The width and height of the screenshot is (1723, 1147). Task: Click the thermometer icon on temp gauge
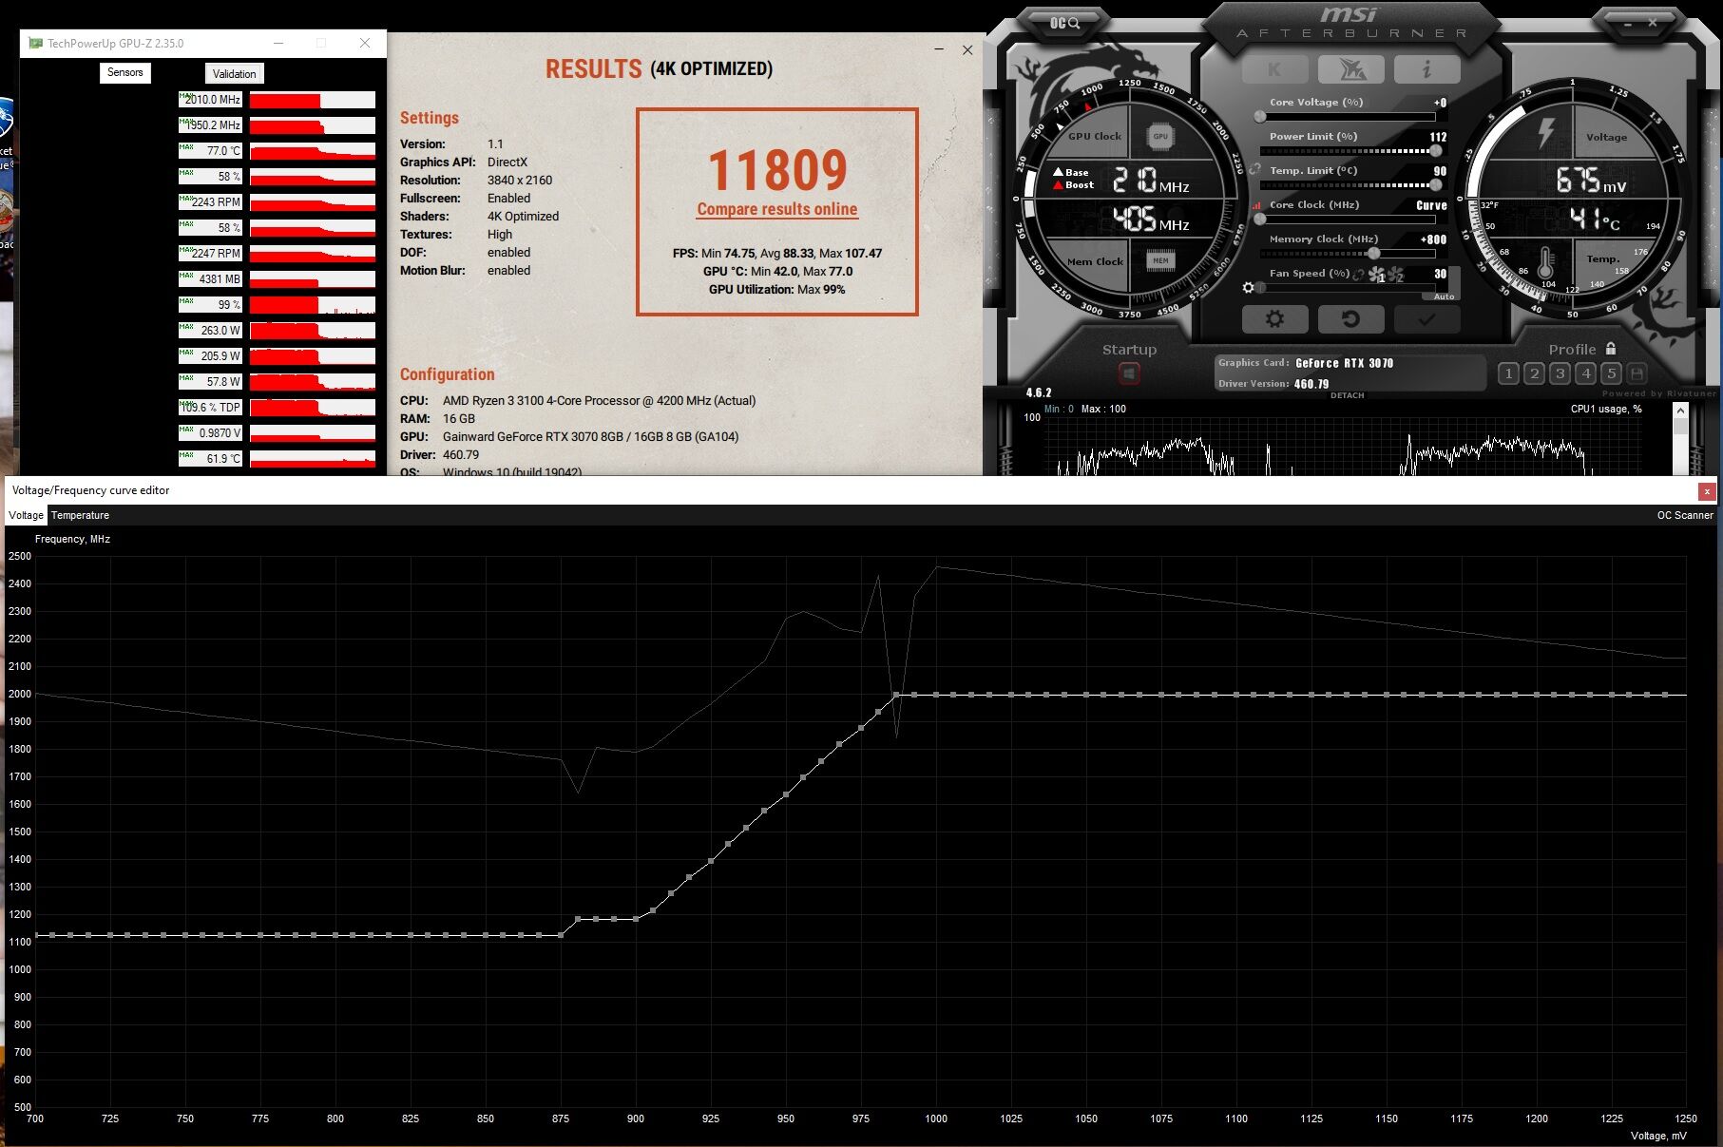pyautogui.click(x=1545, y=261)
